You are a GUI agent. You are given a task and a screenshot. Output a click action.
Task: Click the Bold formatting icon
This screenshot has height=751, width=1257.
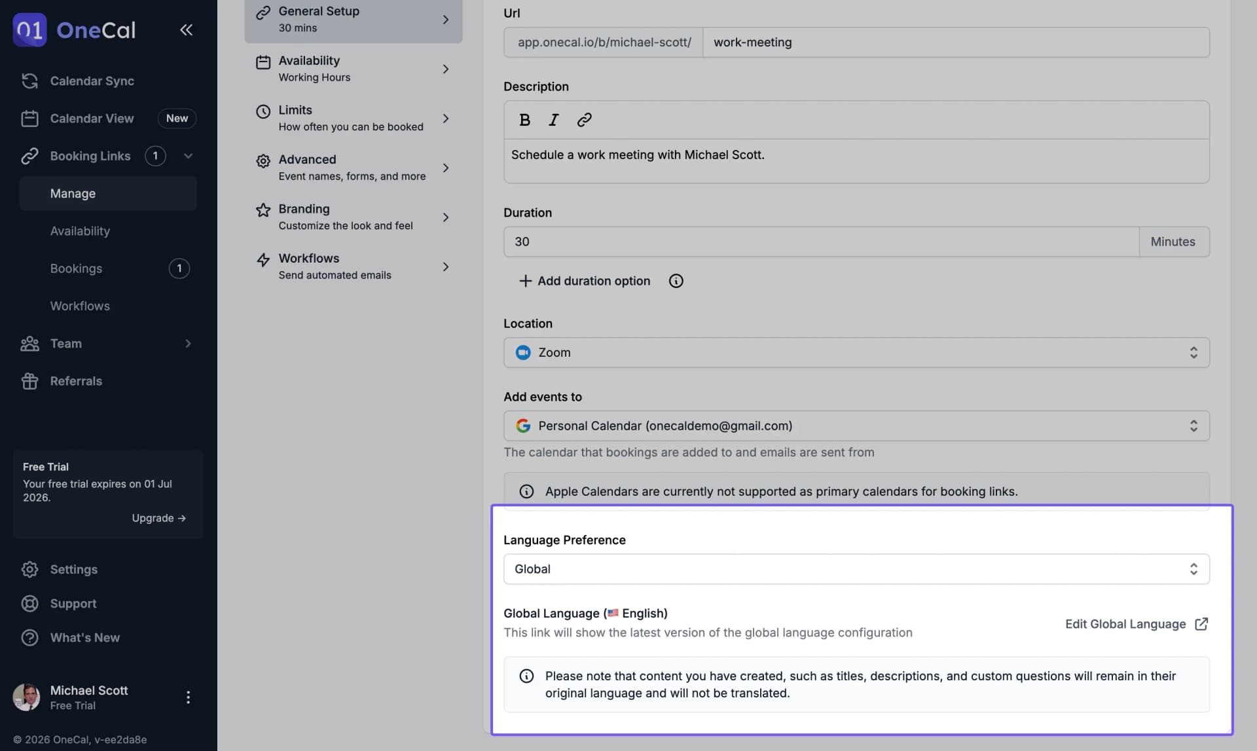point(524,120)
